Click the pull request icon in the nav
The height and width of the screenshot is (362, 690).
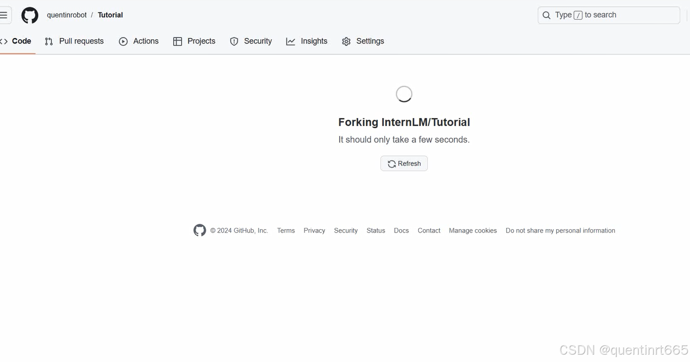click(49, 41)
